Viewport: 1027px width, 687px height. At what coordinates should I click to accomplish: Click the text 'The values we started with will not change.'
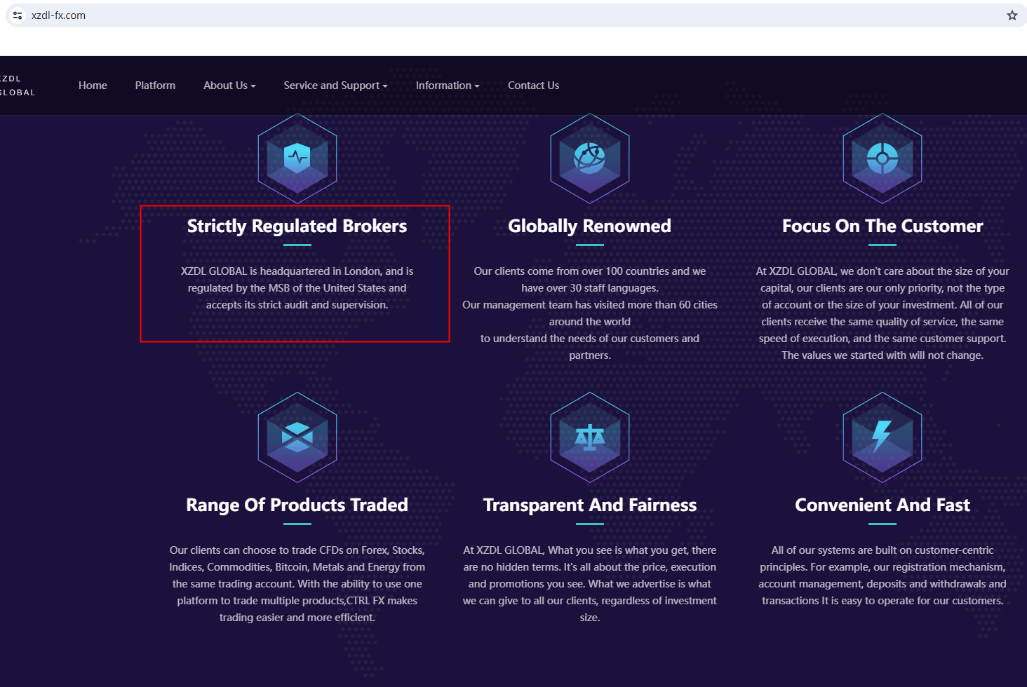[x=882, y=355]
